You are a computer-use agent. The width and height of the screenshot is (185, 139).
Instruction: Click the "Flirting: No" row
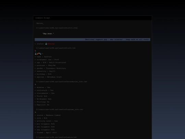(42, 102)
